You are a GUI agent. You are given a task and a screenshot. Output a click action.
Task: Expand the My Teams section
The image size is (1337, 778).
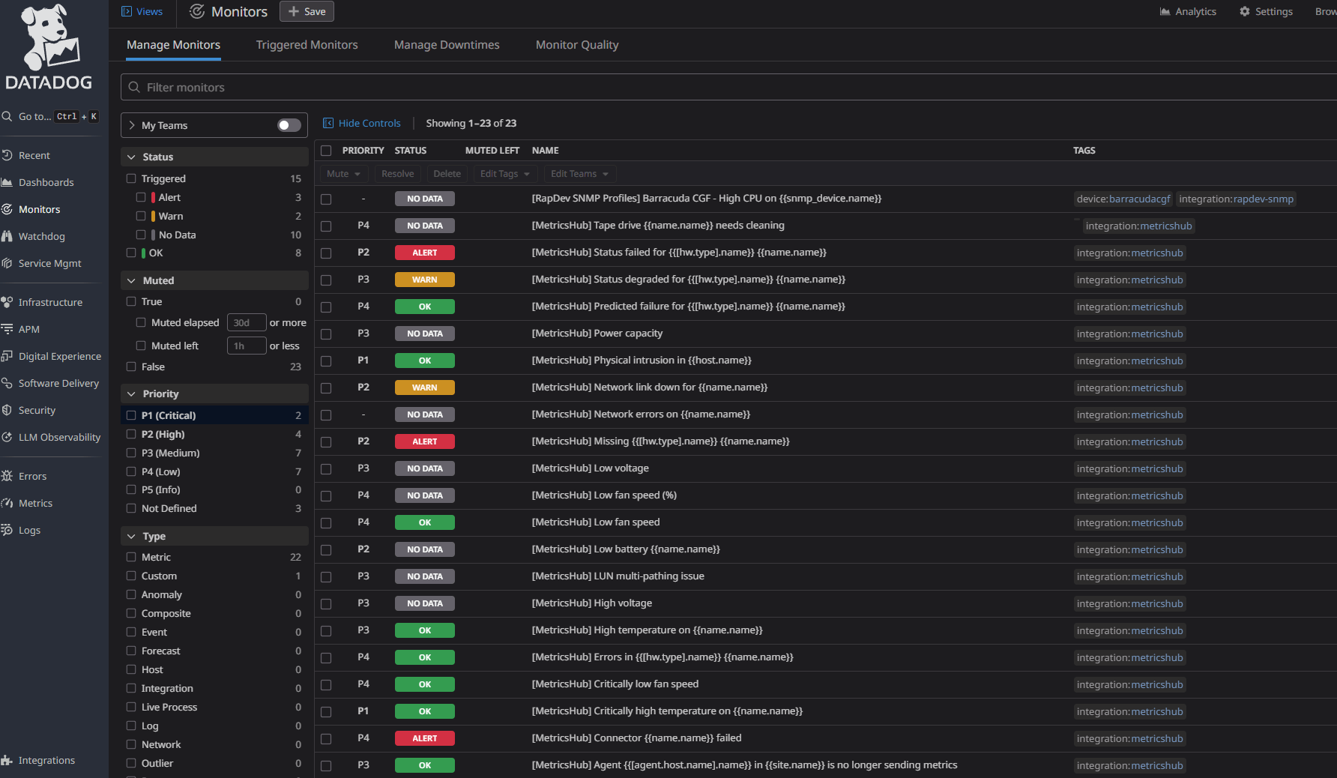(132, 125)
